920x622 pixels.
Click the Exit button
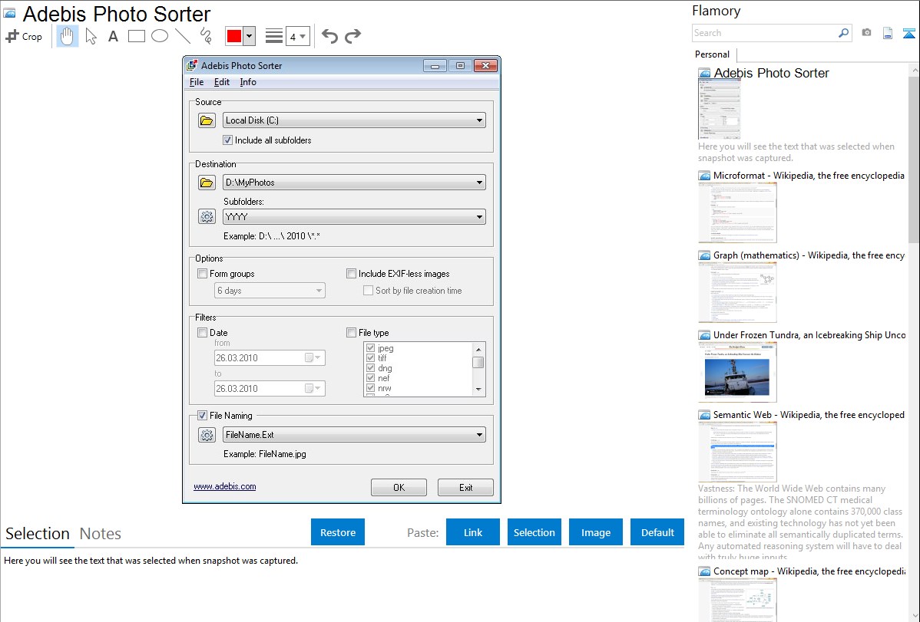point(466,488)
